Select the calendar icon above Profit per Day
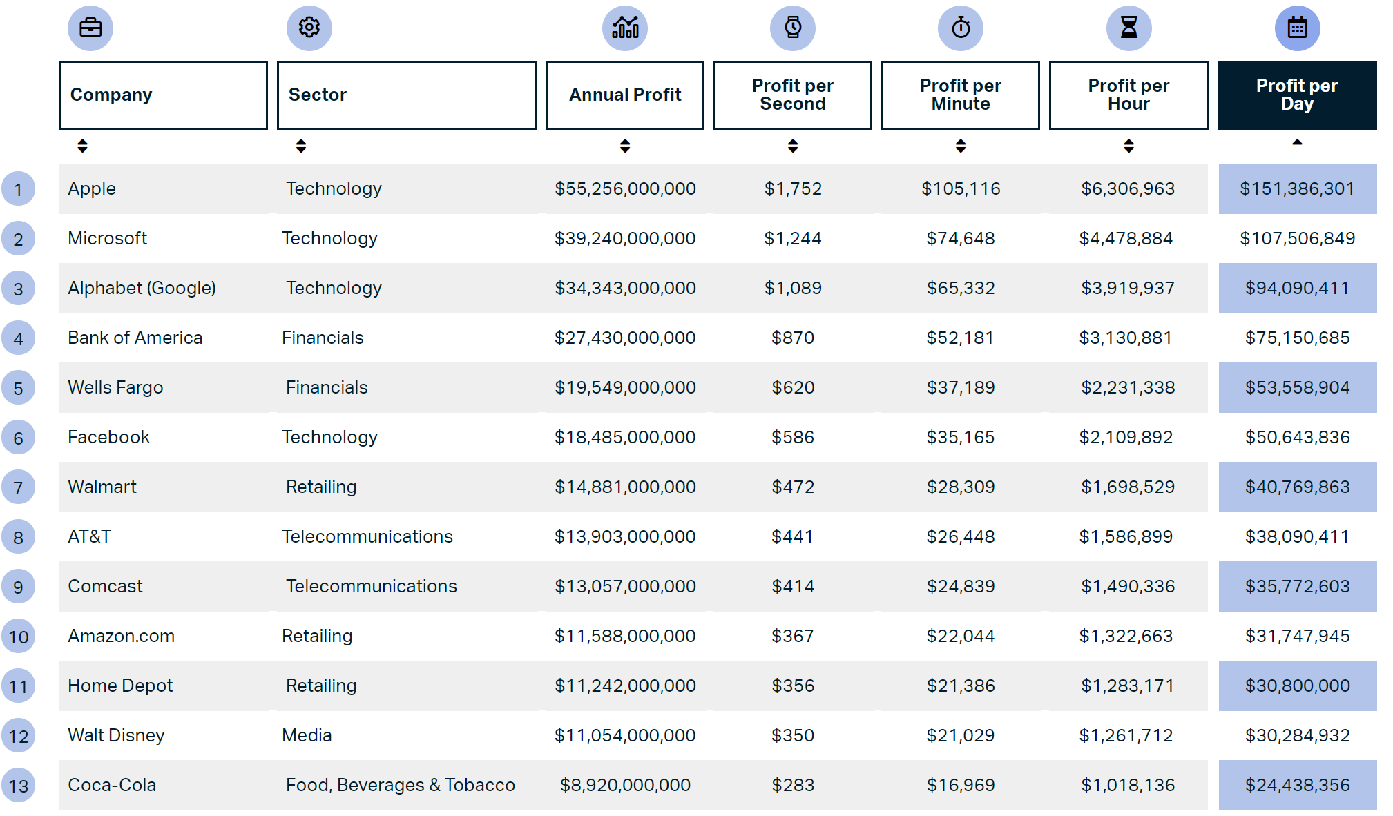Viewport: 1393px width, 816px height. 1297,28
